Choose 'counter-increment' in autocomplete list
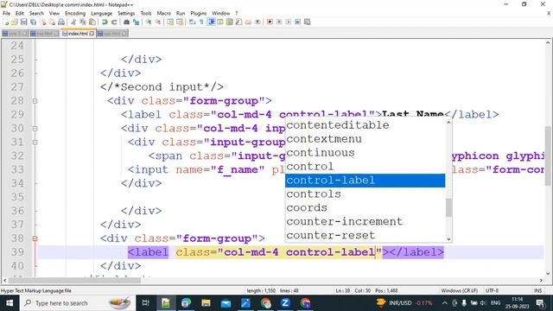 365,221
